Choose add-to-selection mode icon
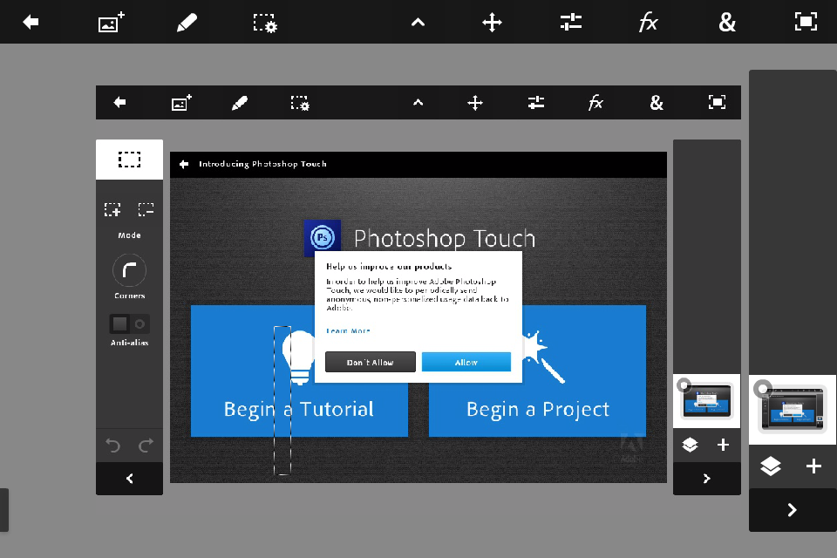Screen dimensions: 837x558 point(112,209)
